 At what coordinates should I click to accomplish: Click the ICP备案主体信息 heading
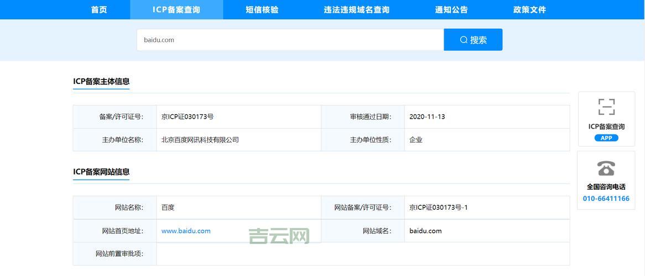tap(101, 81)
